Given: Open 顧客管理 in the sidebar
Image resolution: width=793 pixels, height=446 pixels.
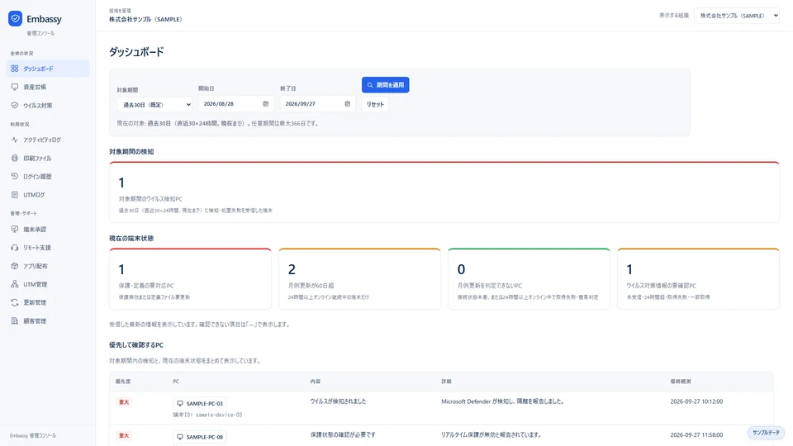Looking at the screenshot, I should tap(48, 320).
